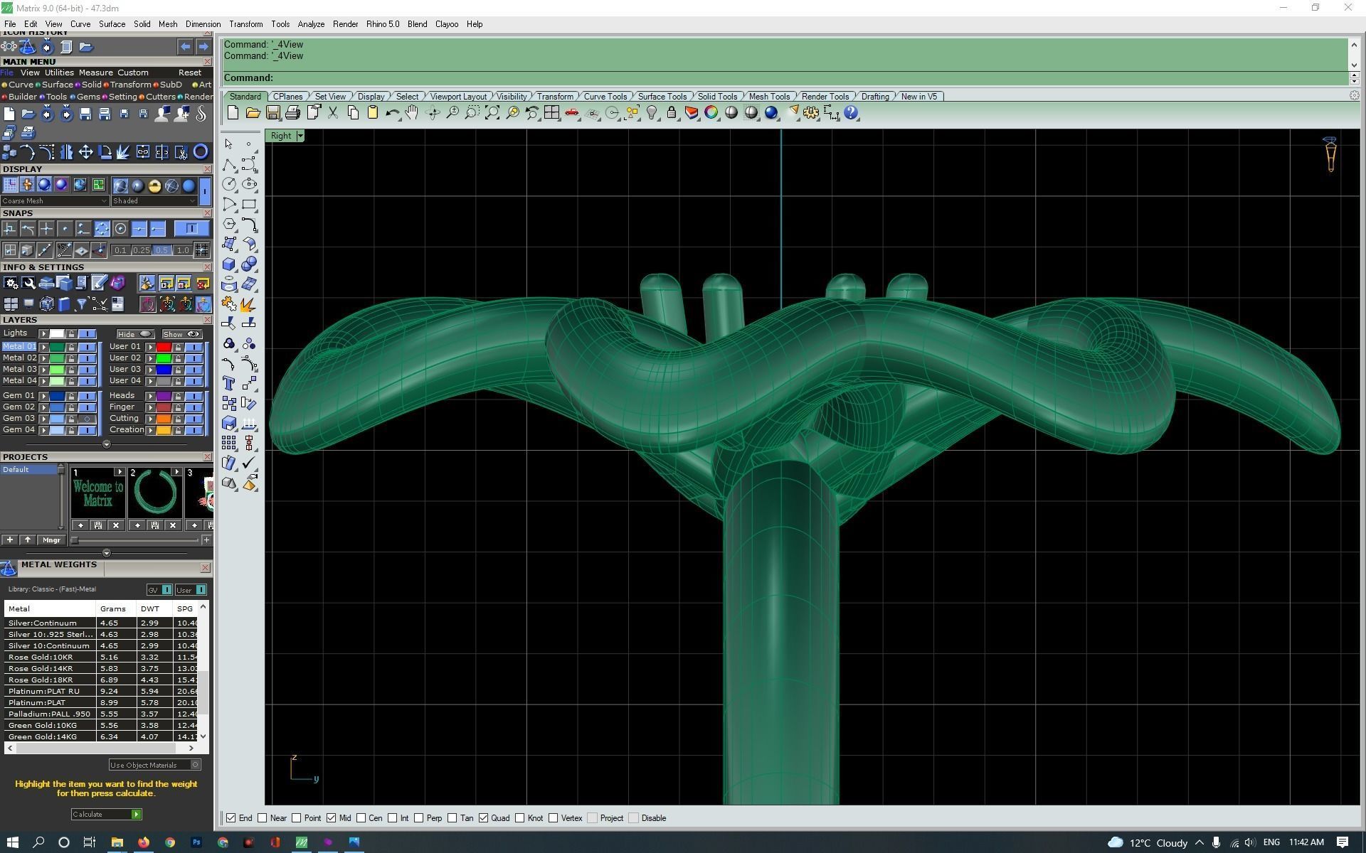Screen dimensions: 1366x853
Task: Enable the Point osnap checkbox
Action: pyautogui.click(x=297, y=818)
